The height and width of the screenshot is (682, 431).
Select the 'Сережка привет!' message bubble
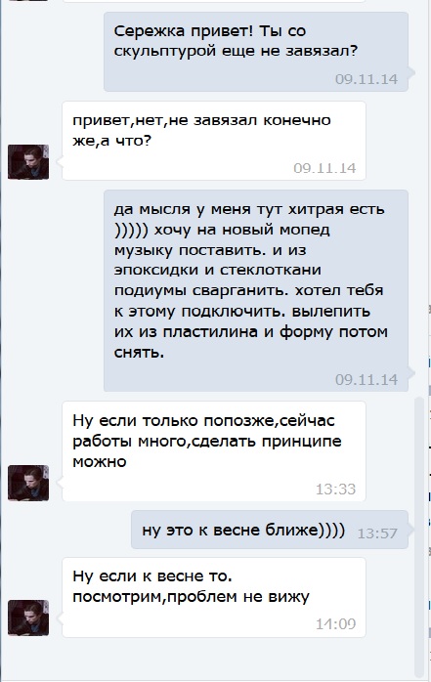click(256, 52)
